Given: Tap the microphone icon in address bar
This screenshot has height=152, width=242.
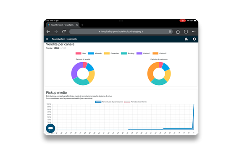Looking at the screenshot, I should coord(170,31).
